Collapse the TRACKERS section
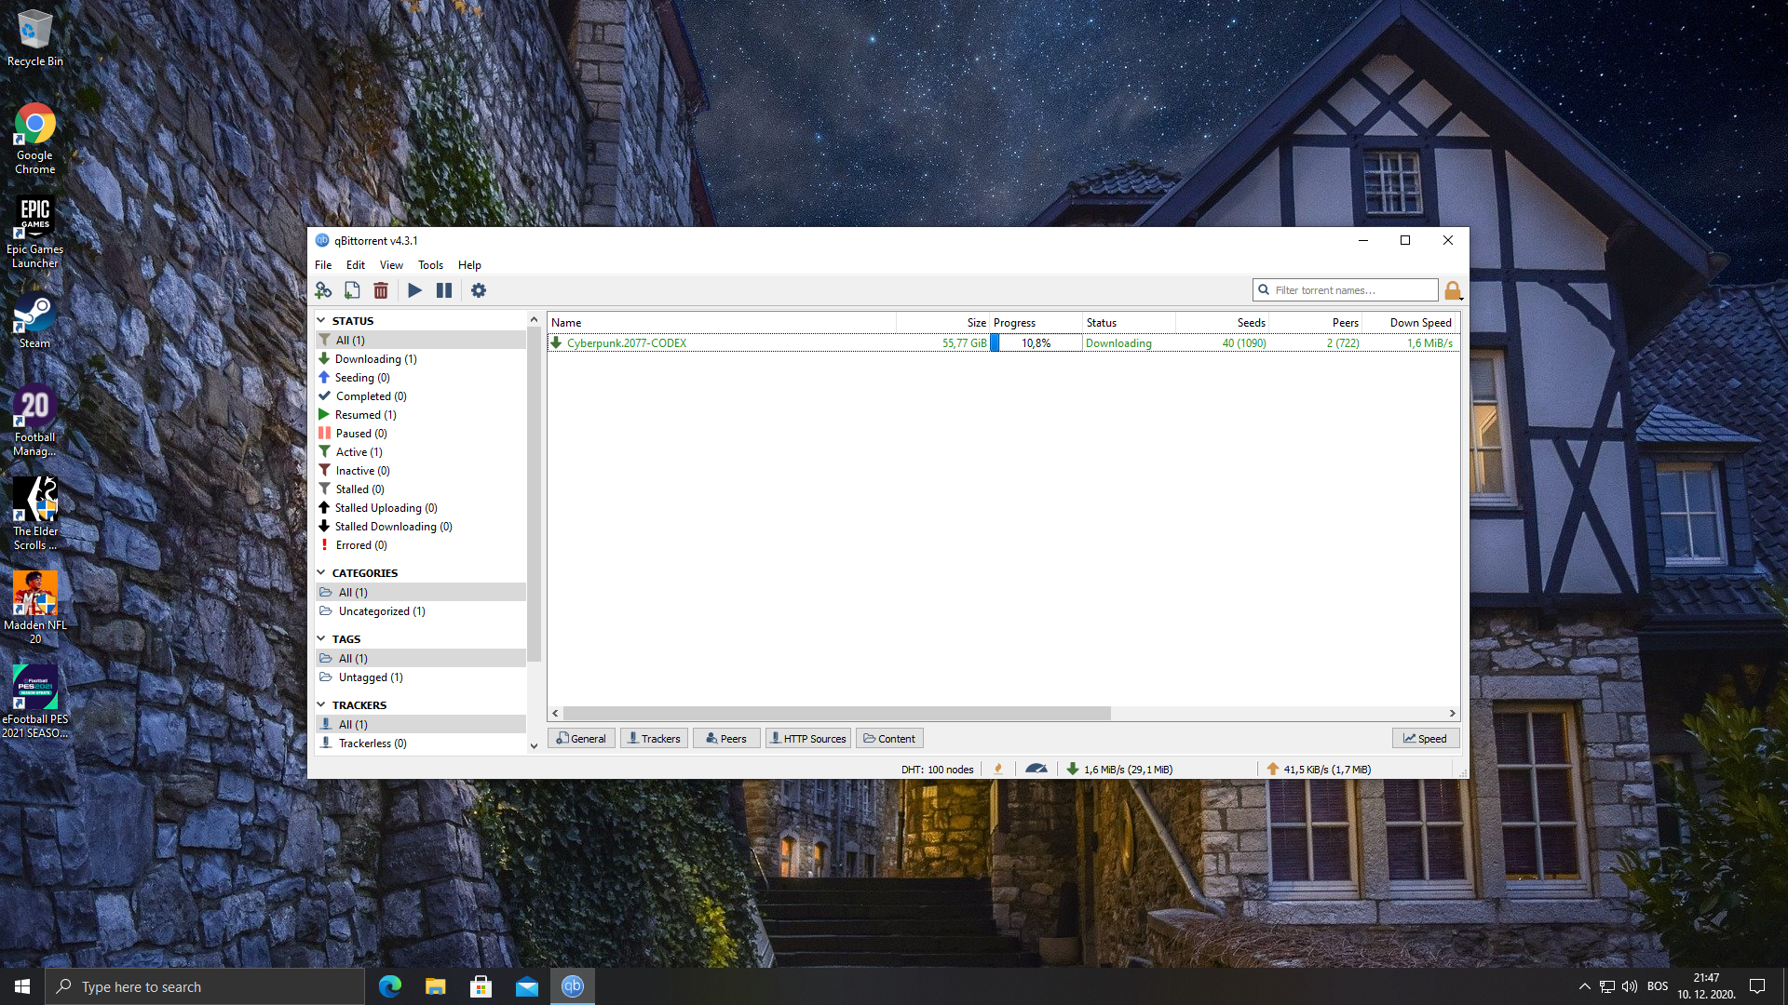The width and height of the screenshot is (1788, 1005). pos(321,704)
